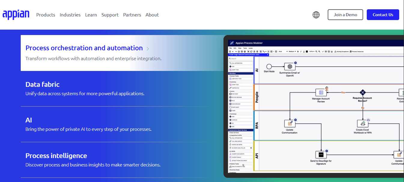This screenshot has width=404, height=182.
Task: Select INVOKE SAP BAPI palette item
Action: 241,145
